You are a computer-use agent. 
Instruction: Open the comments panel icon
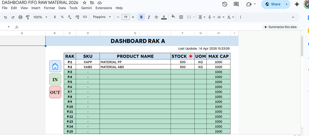pos(236,4)
